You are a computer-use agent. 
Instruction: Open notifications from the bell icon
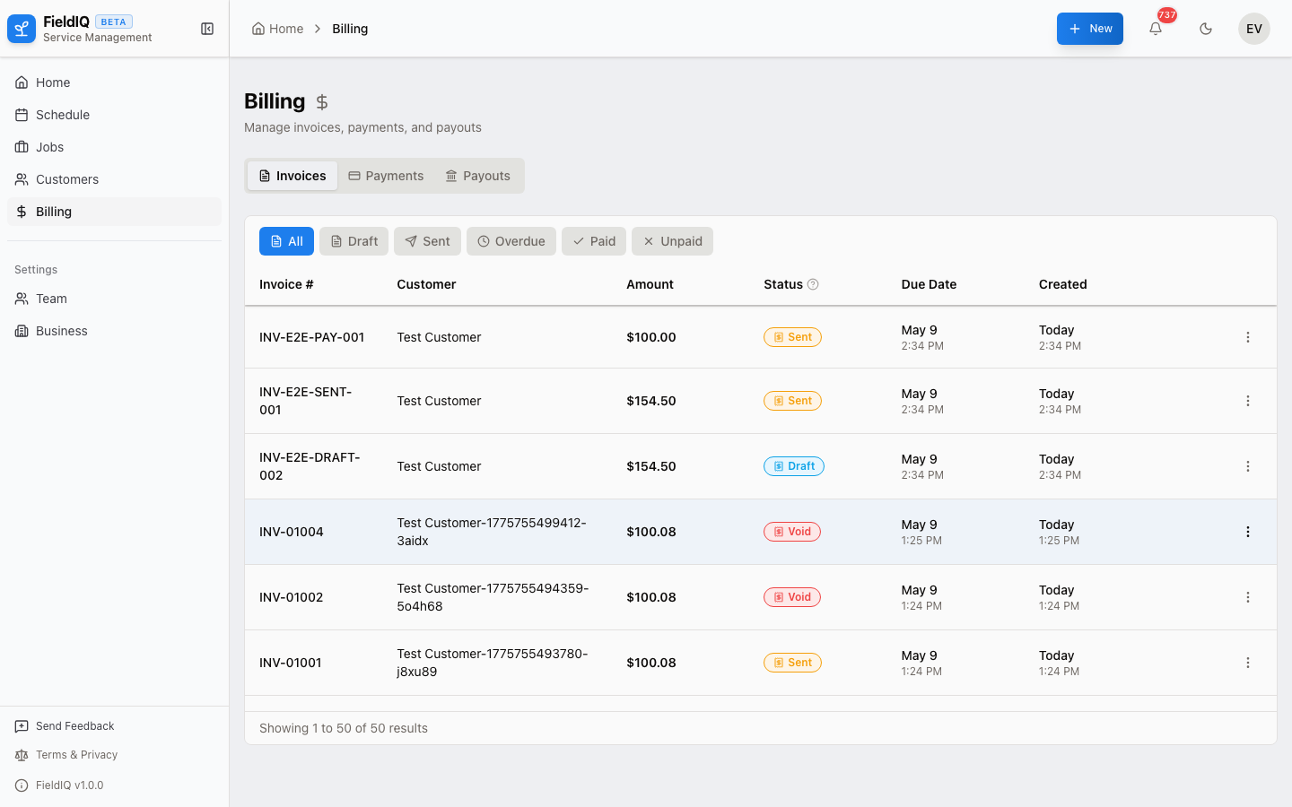click(1156, 29)
